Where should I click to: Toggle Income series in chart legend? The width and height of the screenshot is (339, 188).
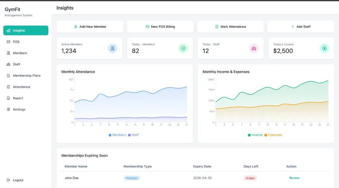(x=255, y=135)
